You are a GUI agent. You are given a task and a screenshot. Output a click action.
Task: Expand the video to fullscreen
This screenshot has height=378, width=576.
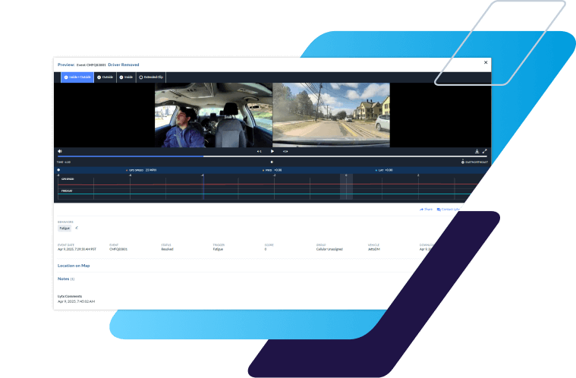(485, 151)
